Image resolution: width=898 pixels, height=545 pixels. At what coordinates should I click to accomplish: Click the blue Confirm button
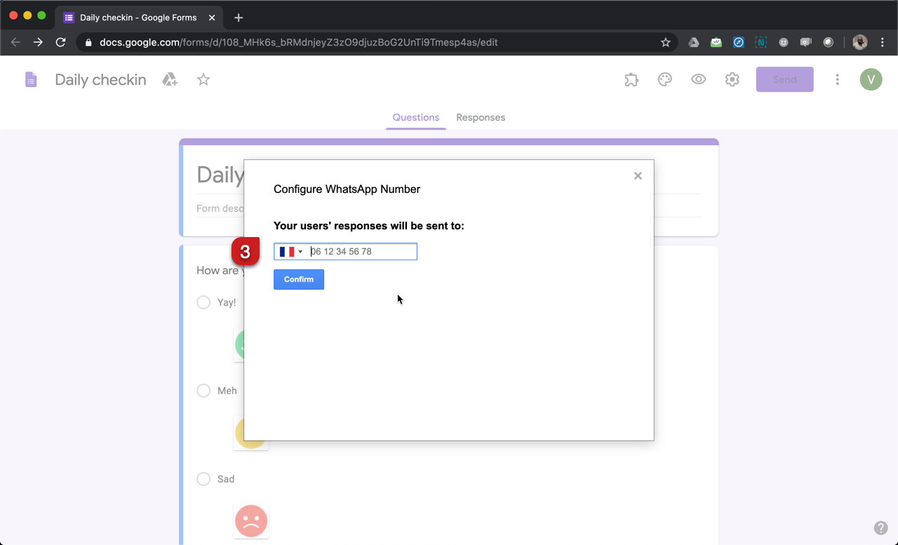click(x=299, y=279)
